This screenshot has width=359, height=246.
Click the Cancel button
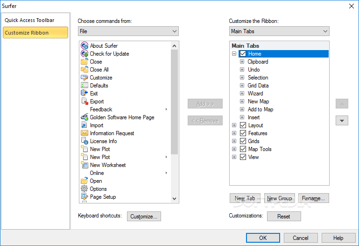301,238
